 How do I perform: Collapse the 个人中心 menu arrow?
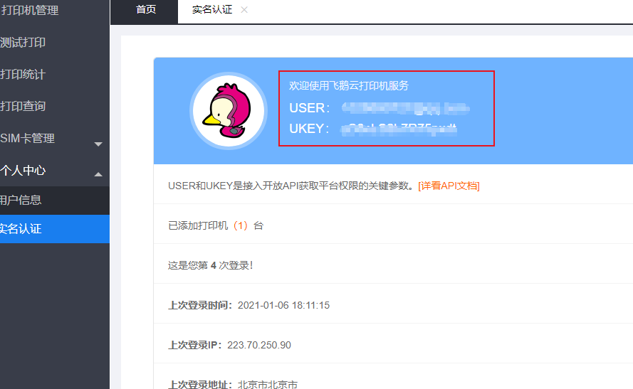coord(98,174)
